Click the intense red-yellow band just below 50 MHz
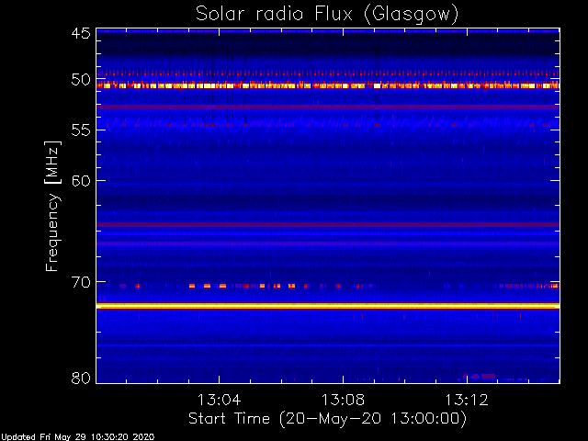Viewport: 588px width, 441px height. click(x=328, y=85)
